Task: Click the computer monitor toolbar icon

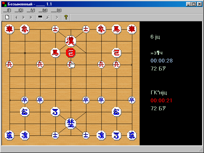Action: (x=40, y=17)
